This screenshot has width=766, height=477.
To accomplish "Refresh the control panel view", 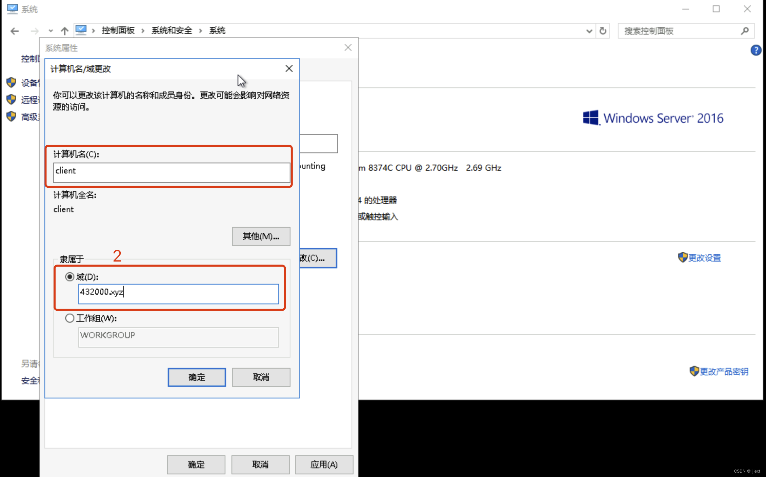I will [x=603, y=31].
